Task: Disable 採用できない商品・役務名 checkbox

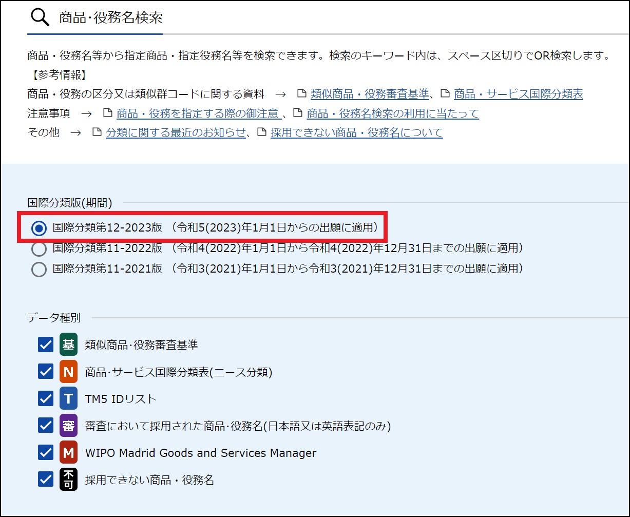Action: pyautogui.click(x=46, y=480)
